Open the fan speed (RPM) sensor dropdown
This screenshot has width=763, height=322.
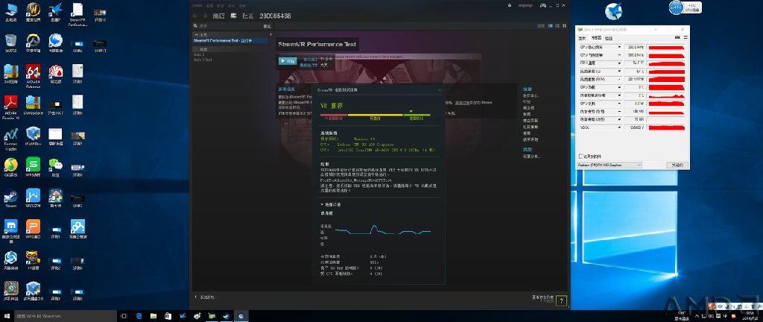pyautogui.click(x=619, y=79)
